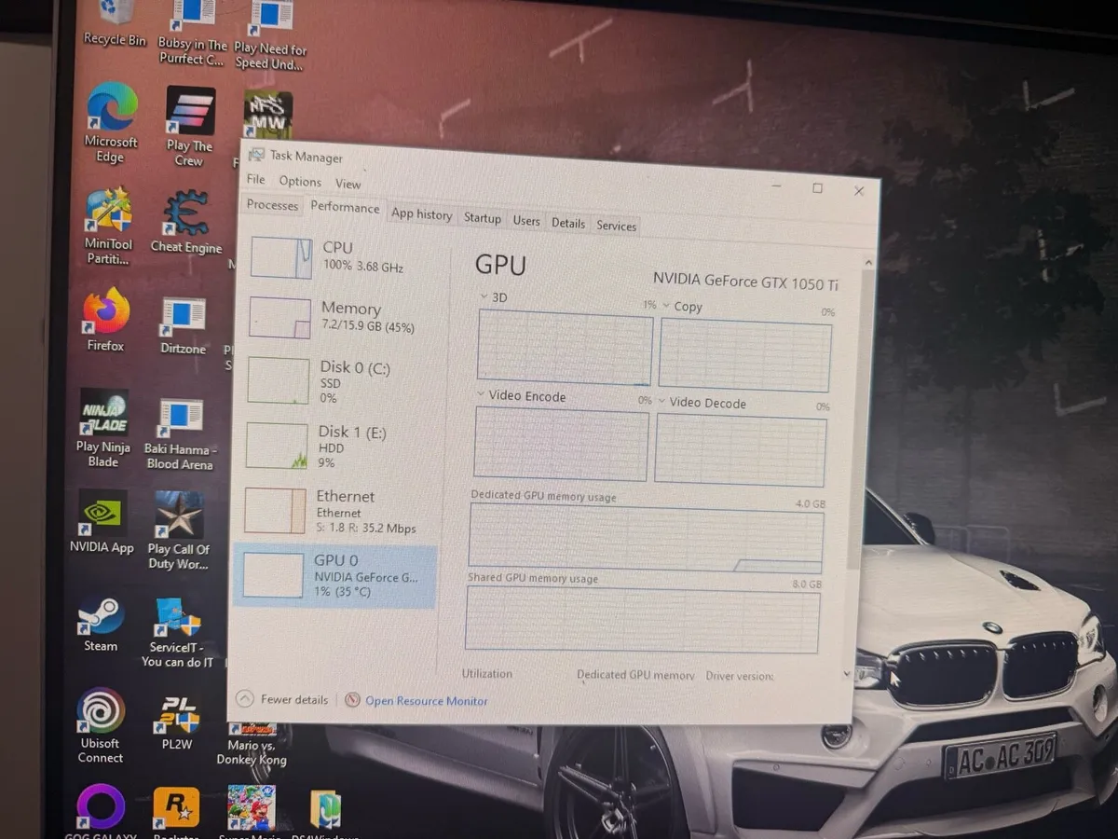Open the Recycle Bin desktop icon
The width and height of the screenshot is (1118, 839).
(x=115, y=24)
